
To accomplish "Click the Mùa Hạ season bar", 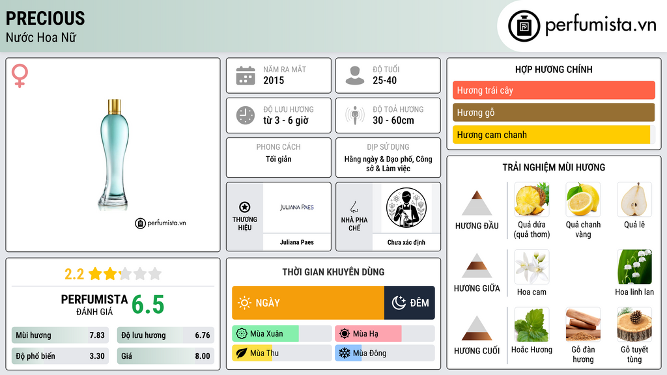I will pos(384,334).
